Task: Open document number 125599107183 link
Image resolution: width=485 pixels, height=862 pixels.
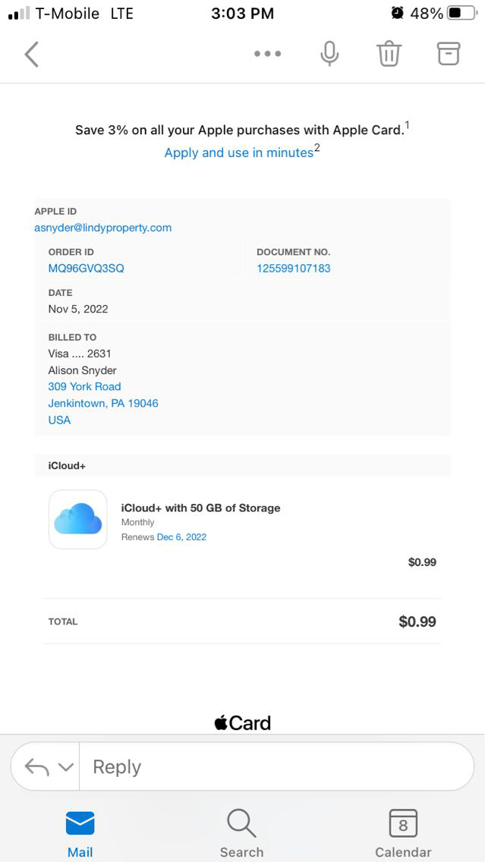Action: coord(293,268)
